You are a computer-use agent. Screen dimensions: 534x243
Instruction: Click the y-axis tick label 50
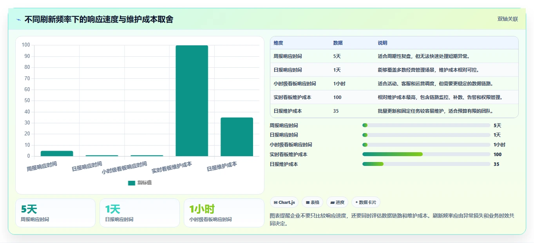pos(27,101)
